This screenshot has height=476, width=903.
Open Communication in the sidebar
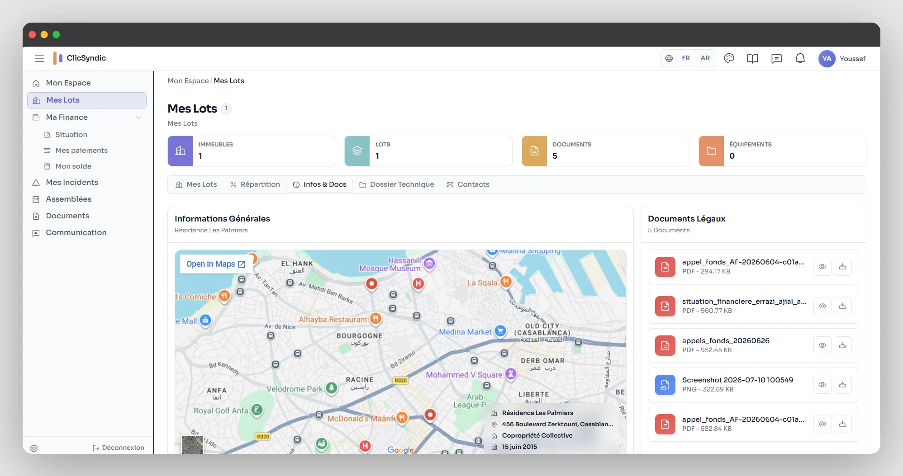87,233
